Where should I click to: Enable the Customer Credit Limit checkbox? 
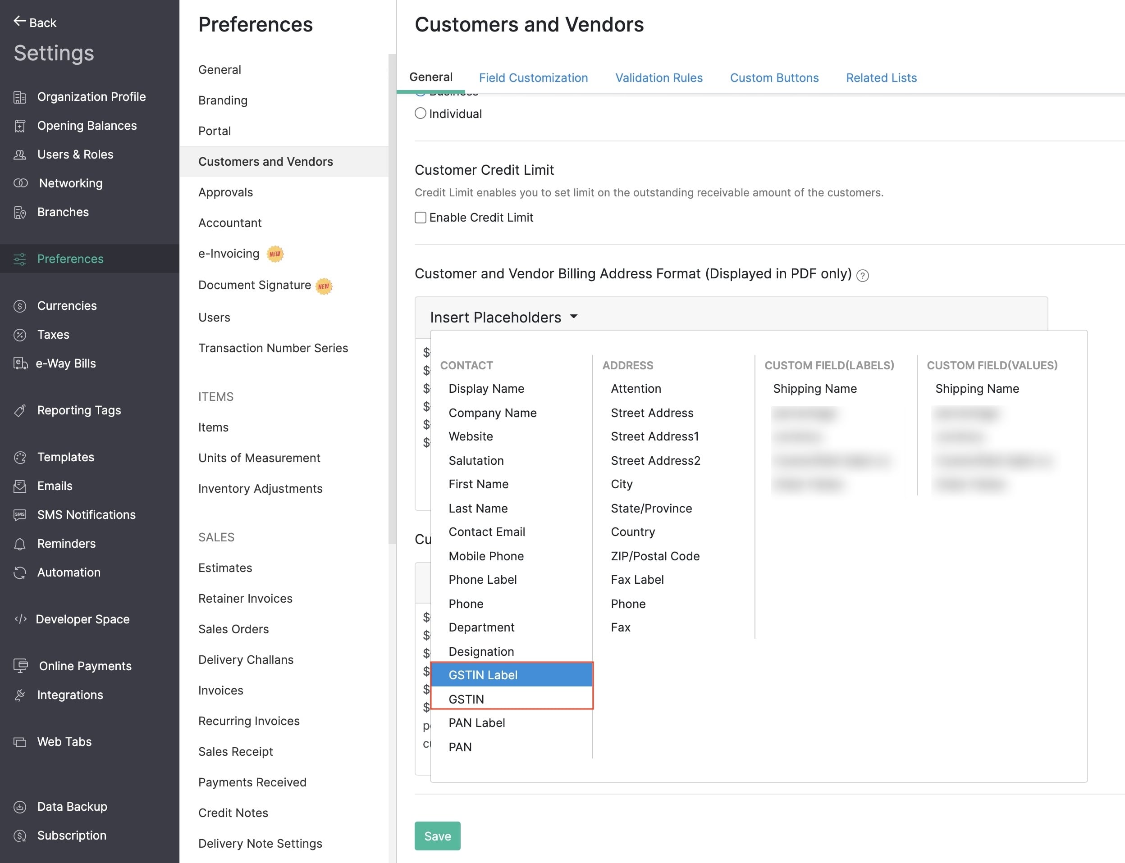pyautogui.click(x=420, y=218)
